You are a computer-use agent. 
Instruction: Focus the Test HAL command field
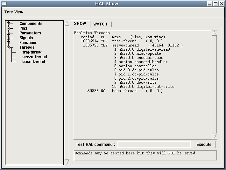coord(154,145)
